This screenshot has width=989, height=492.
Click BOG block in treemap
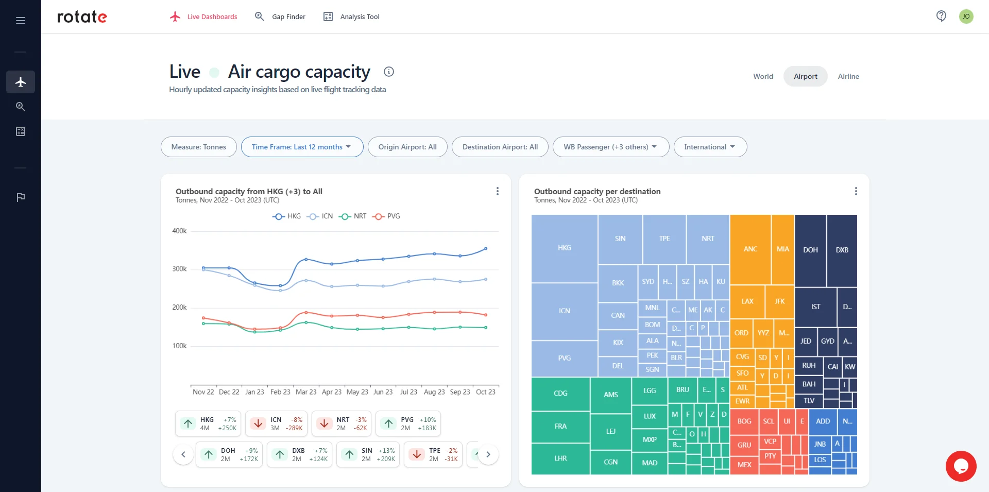[x=744, y=422]
